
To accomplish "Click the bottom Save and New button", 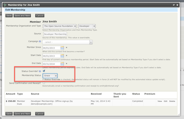I will pyautogui.click(x=22, y=113).
